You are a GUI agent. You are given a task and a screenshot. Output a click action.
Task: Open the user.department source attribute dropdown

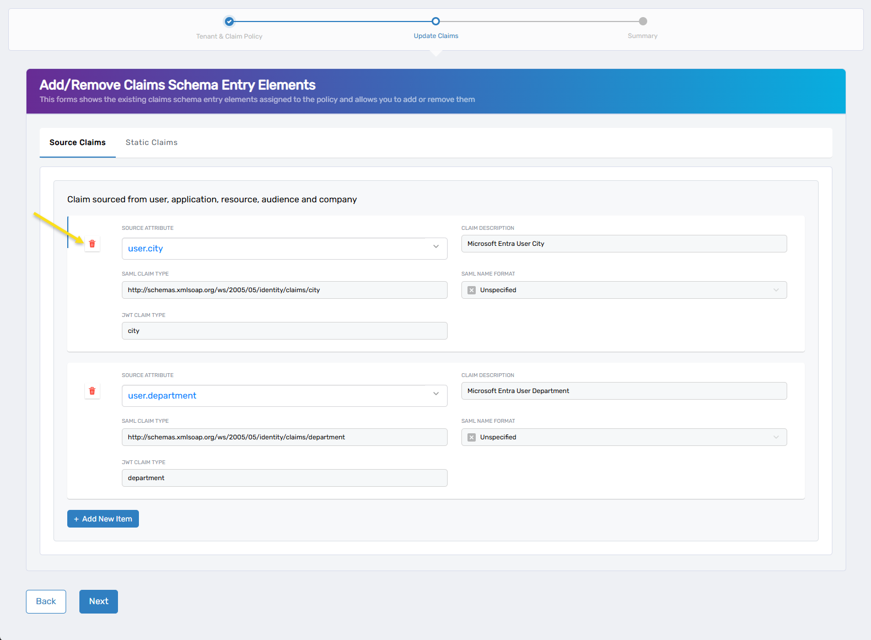[x=436, y=394]
